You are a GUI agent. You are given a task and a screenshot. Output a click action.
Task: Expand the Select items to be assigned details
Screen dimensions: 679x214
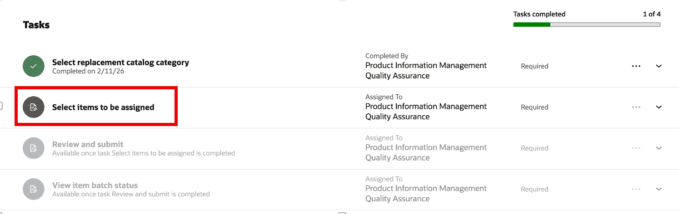click(x=659, y=107)
